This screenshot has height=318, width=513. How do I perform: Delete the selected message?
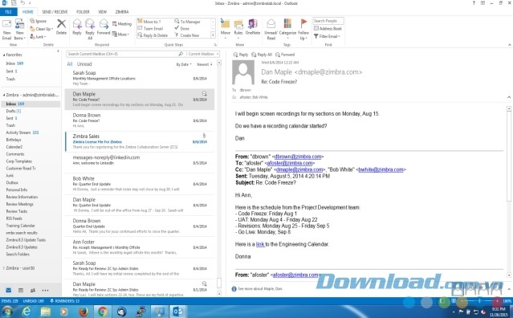tap(61, 26)
